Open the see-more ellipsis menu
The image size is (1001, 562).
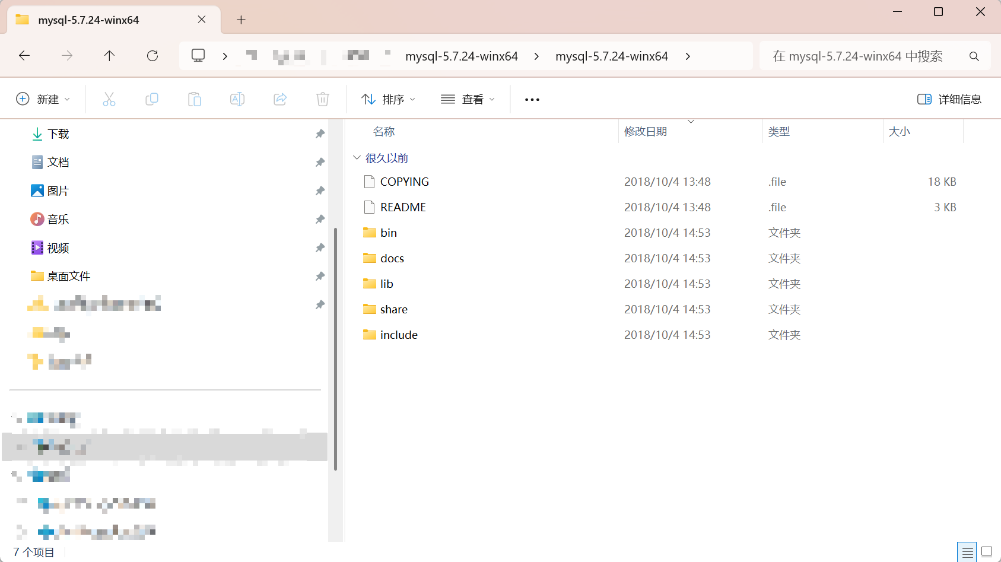532,99
